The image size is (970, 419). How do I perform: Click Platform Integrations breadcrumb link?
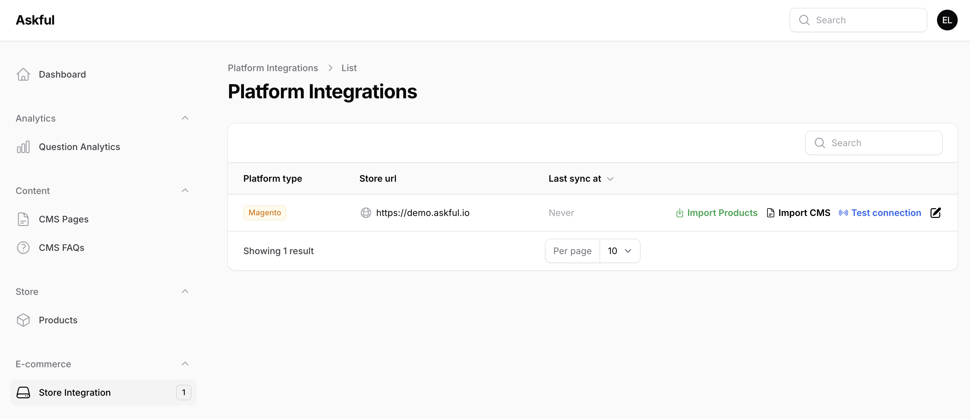tap(273, 68)
